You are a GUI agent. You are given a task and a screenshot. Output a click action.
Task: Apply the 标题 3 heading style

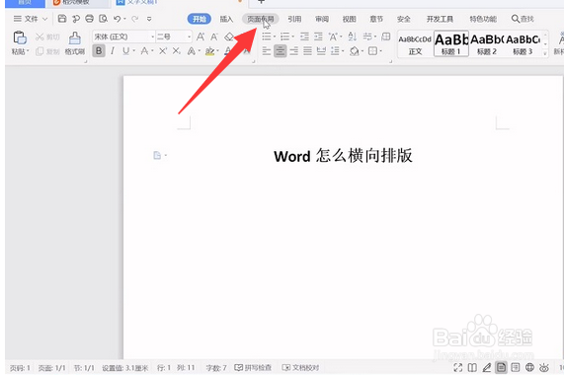pyautogui.click(x=523, y=43)
